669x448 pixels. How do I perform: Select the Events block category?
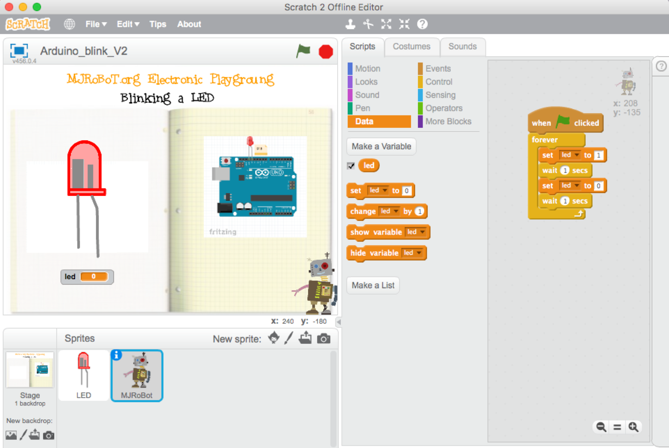pyautogui.click(x=438, y=68)
